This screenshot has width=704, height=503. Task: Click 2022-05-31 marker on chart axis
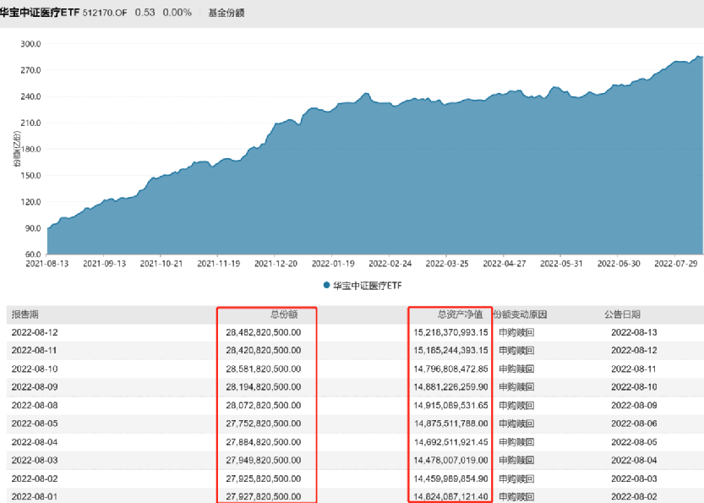(x=561, y=264)
